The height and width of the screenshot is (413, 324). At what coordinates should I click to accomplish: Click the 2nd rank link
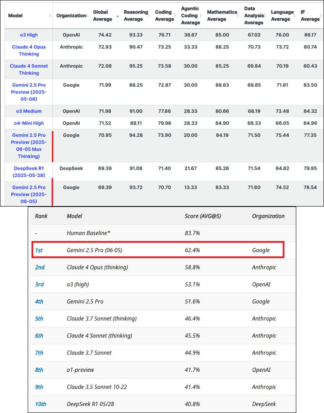coord(40,267)
